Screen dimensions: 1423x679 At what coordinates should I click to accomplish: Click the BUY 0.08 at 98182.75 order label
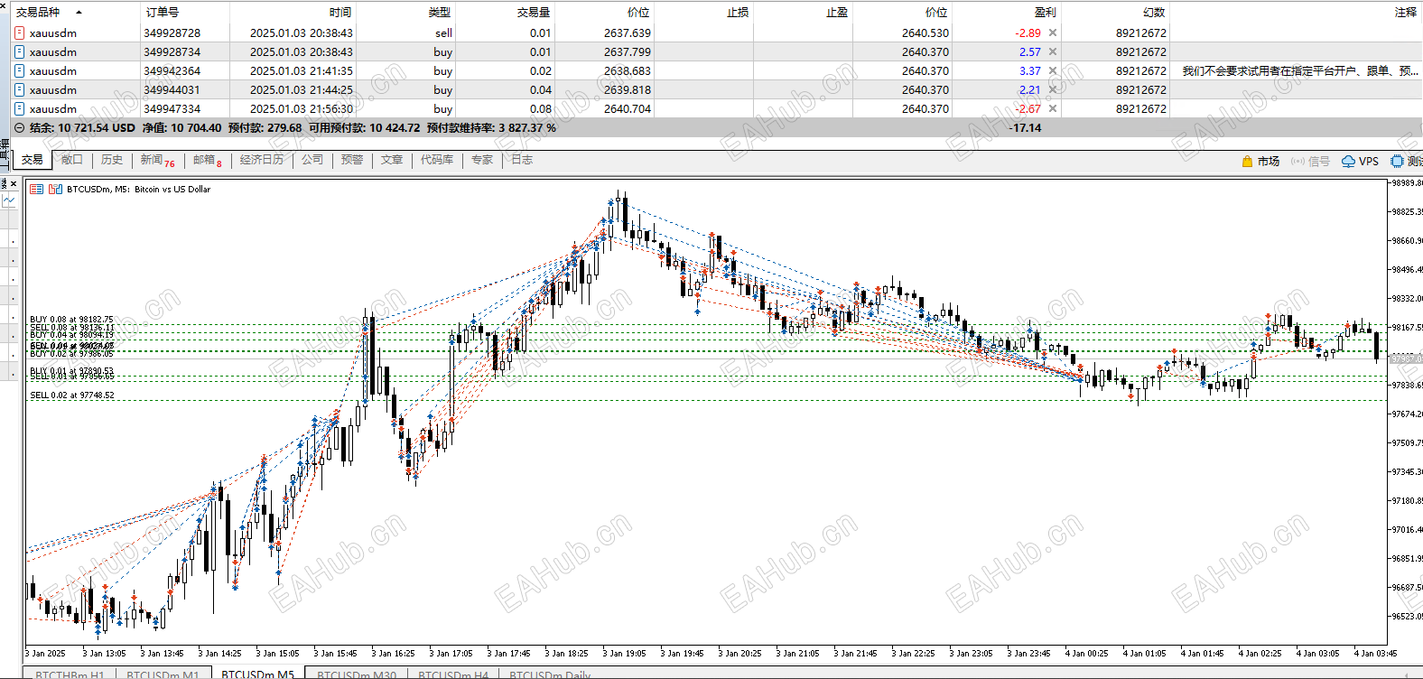pos(72,320)
